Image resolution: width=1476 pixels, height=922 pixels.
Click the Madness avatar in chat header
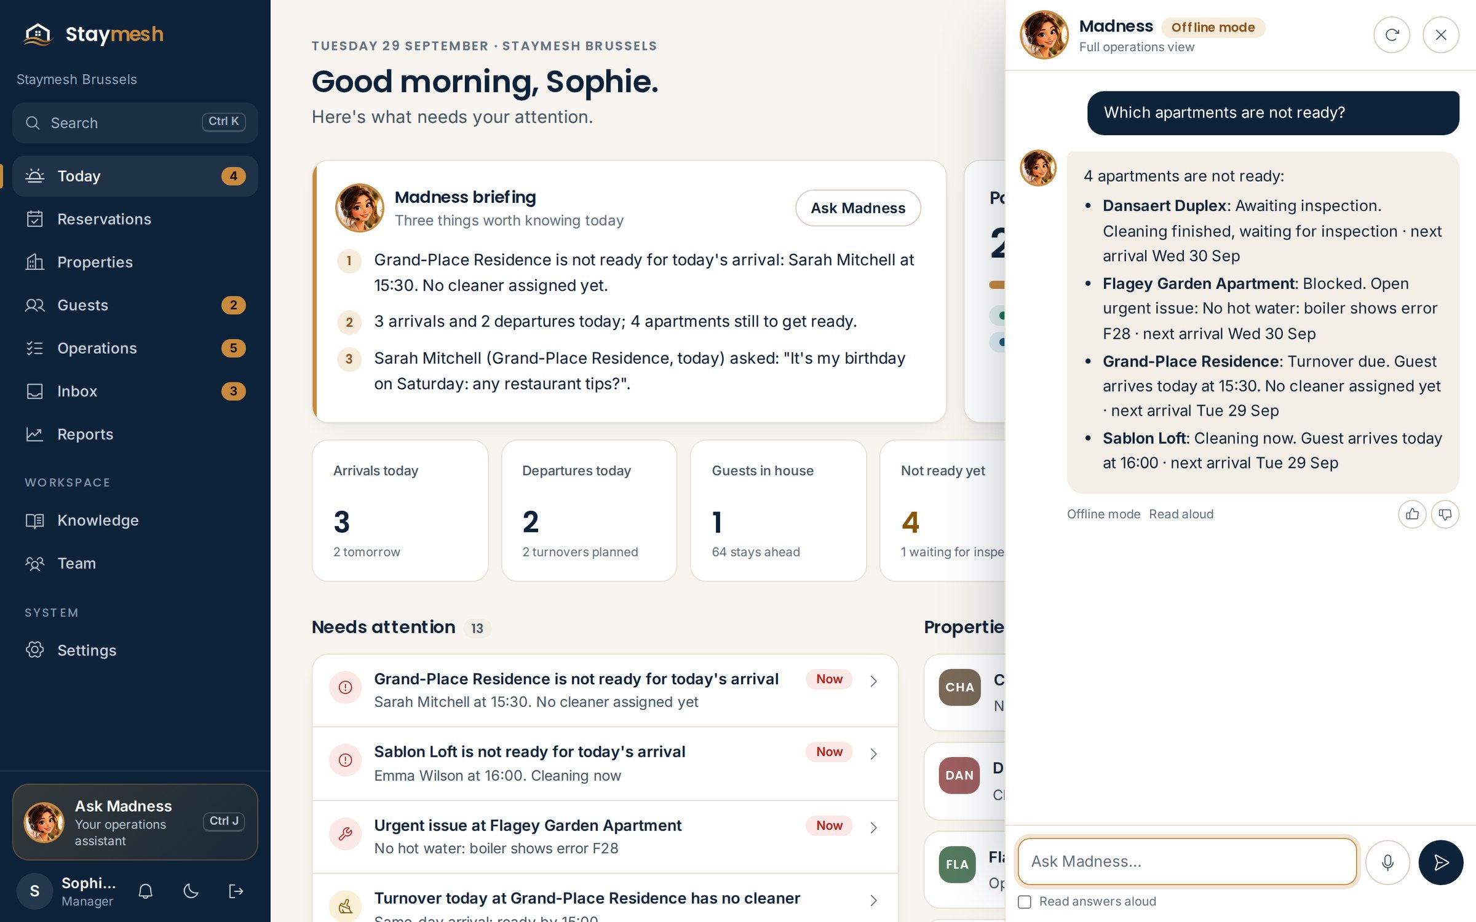[x=1044, y=35]
